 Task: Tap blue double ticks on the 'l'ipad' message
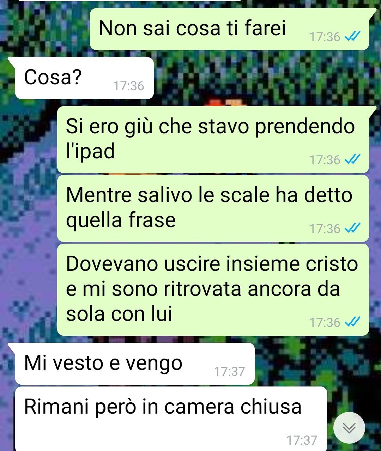point(352,160)
